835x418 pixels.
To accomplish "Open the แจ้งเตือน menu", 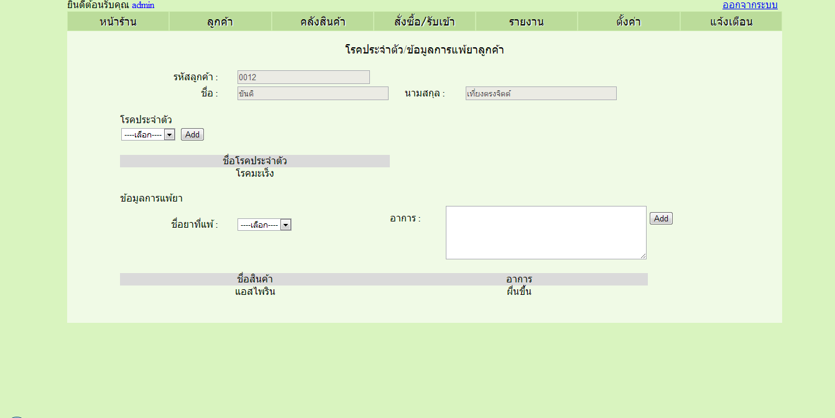I will click(x=731, y=22).
